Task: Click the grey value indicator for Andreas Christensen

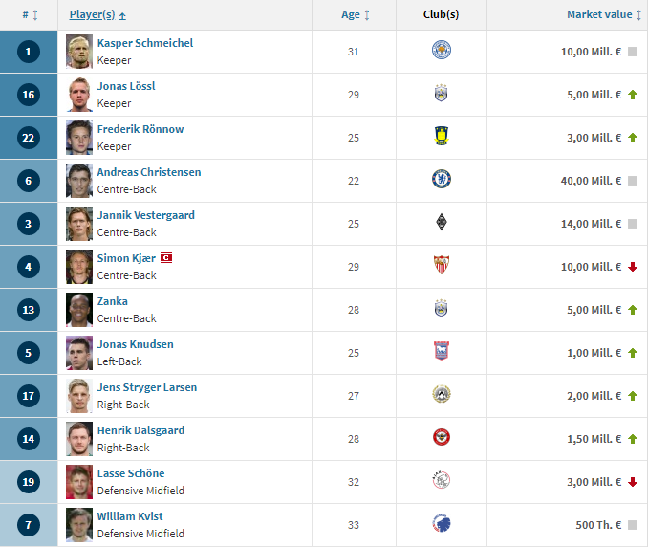Action: coord(633,181)
